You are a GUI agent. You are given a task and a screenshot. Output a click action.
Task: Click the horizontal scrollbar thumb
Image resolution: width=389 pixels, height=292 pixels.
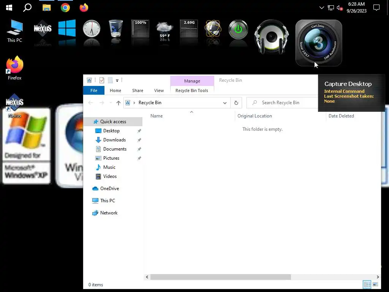(221, 277)
